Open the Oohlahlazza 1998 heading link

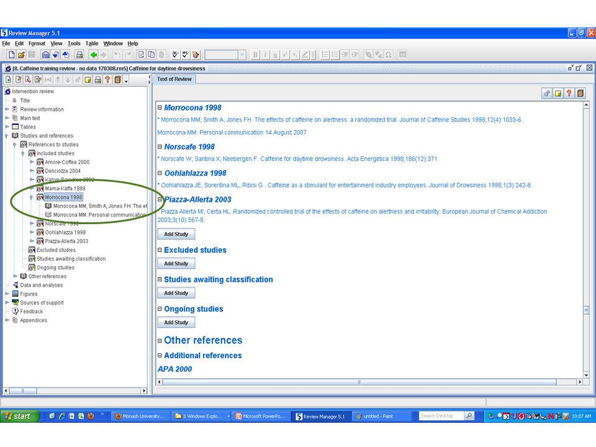pyautogui.click(x=196, y=173)
